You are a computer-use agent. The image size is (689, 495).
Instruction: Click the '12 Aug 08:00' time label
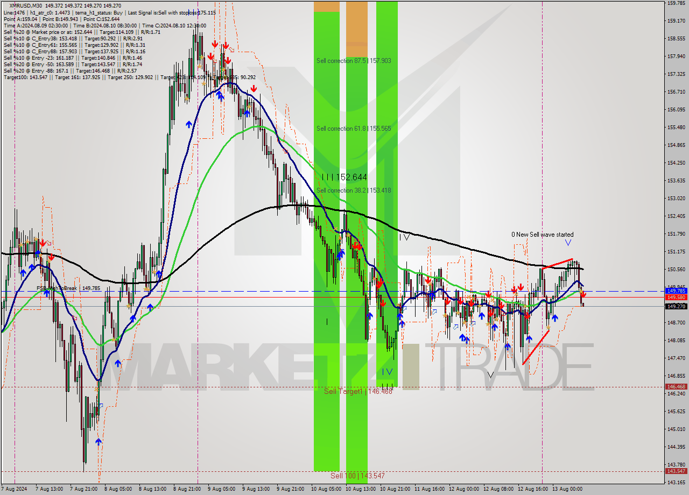coord(498,489)
